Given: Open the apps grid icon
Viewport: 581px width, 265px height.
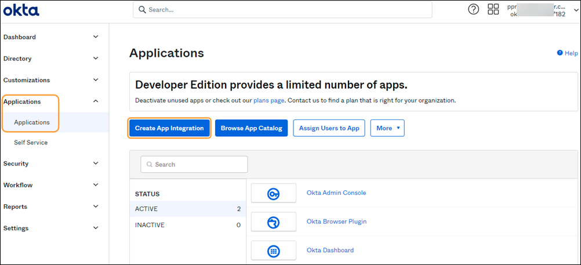Looking at the screenshot, I should [493, 9].
